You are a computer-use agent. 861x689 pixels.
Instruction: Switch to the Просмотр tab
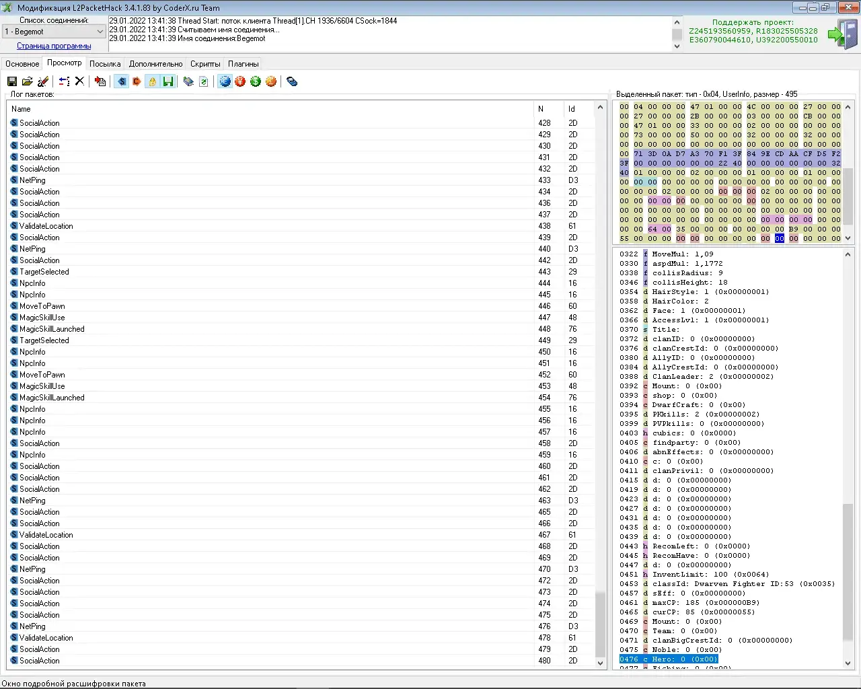click(65, 63)
